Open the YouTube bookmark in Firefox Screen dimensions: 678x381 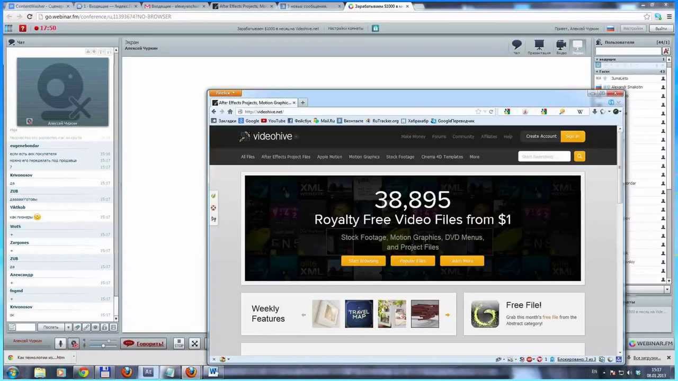273,121
